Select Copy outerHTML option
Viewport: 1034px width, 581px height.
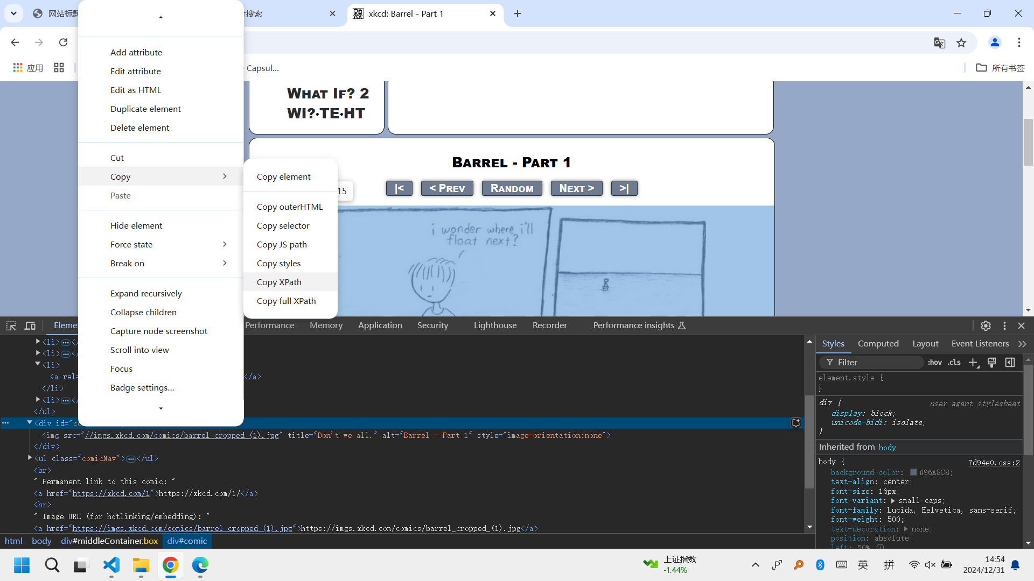tap(290, 207)
